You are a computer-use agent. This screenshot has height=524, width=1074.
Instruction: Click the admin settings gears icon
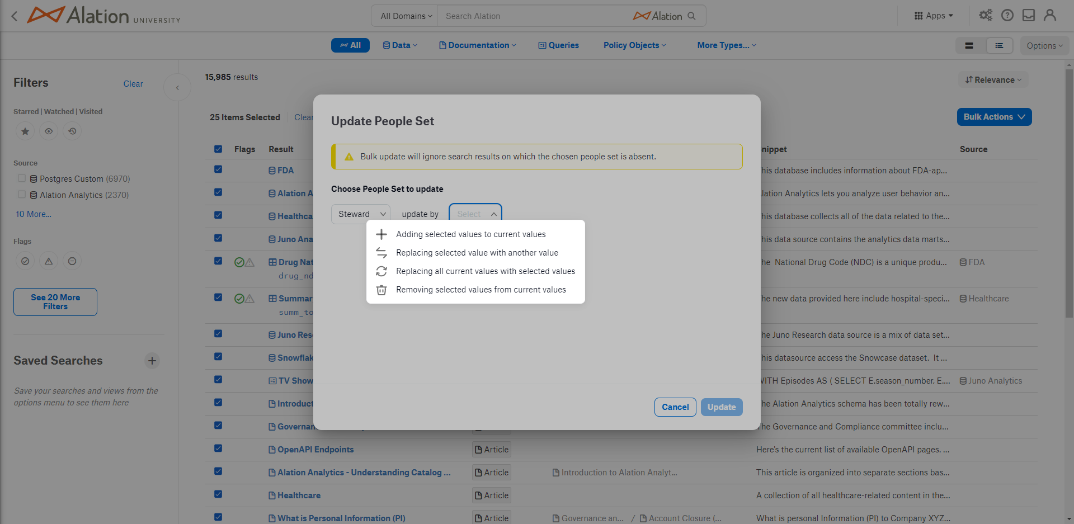click(x=986, y=16)
